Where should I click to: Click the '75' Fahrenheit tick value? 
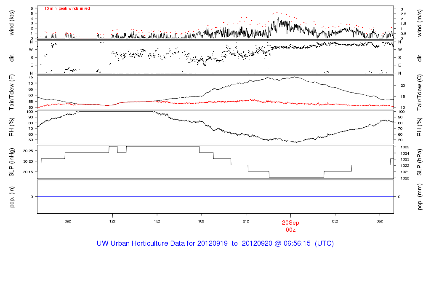point(31,77)
